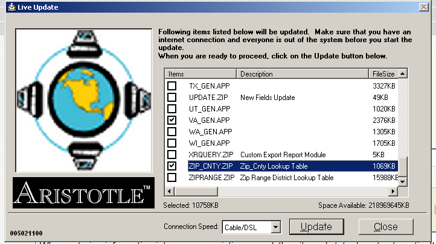Click the vertical scrollbar thumb
Screen dimensions: 436x244
click(x=403, y=167)
